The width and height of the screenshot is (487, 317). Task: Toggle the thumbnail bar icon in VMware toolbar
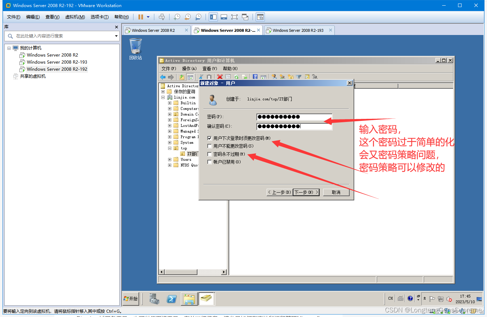[x=224, y=17]
